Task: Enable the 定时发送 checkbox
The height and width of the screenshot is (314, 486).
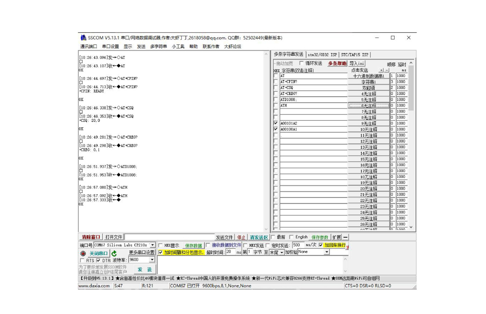Action: (x=267, y=246)
